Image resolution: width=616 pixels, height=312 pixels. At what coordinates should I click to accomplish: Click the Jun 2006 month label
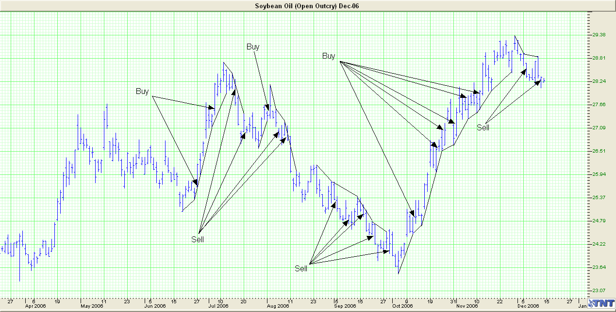[x=155, y=306]
